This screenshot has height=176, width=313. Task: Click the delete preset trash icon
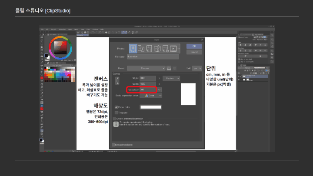[x=175, y=68]
